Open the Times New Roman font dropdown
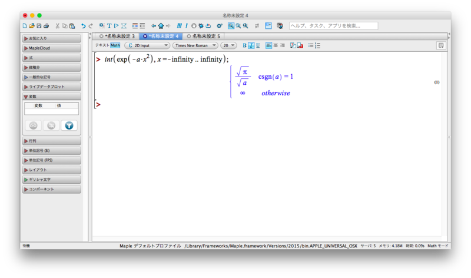The height and width of the screenshot is (278, 471). tap(195, 45)
